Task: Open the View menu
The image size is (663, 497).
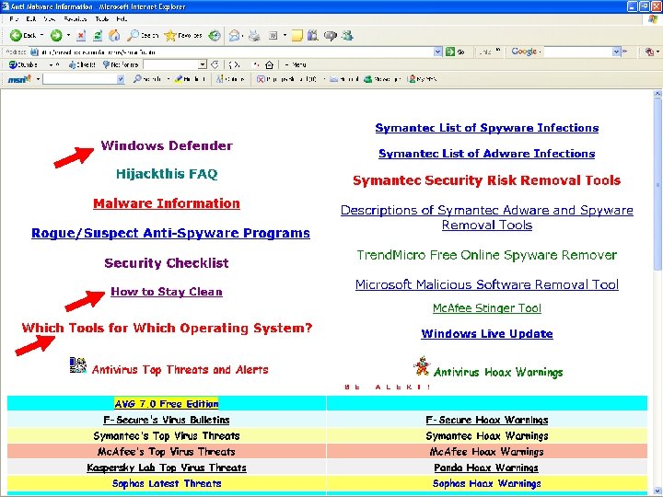Action: [49, 19]
